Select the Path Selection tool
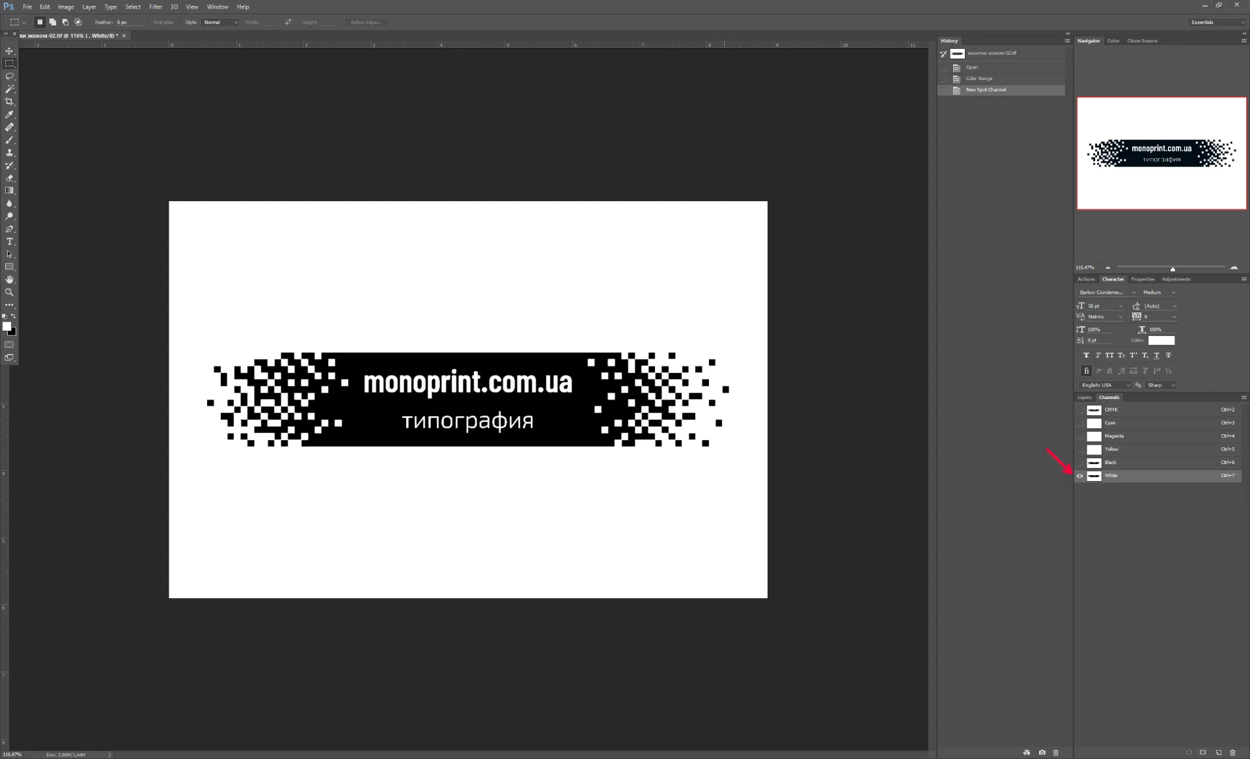Screen dimensions: 1250x759 tap(9, 255)
